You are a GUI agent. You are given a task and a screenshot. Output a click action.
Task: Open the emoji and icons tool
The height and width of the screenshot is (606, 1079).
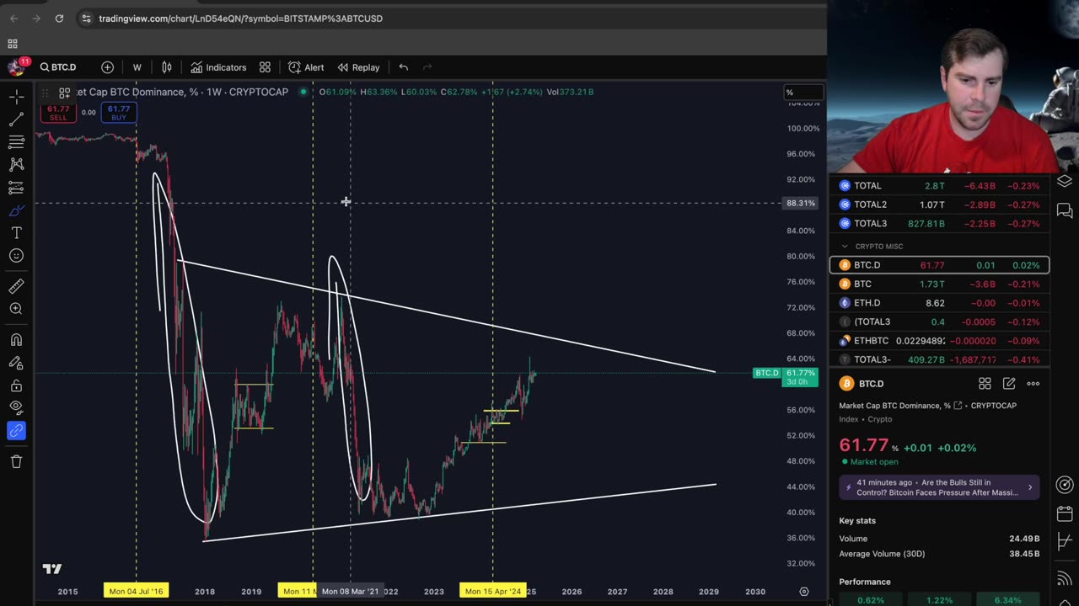click(x=16, y=256)
